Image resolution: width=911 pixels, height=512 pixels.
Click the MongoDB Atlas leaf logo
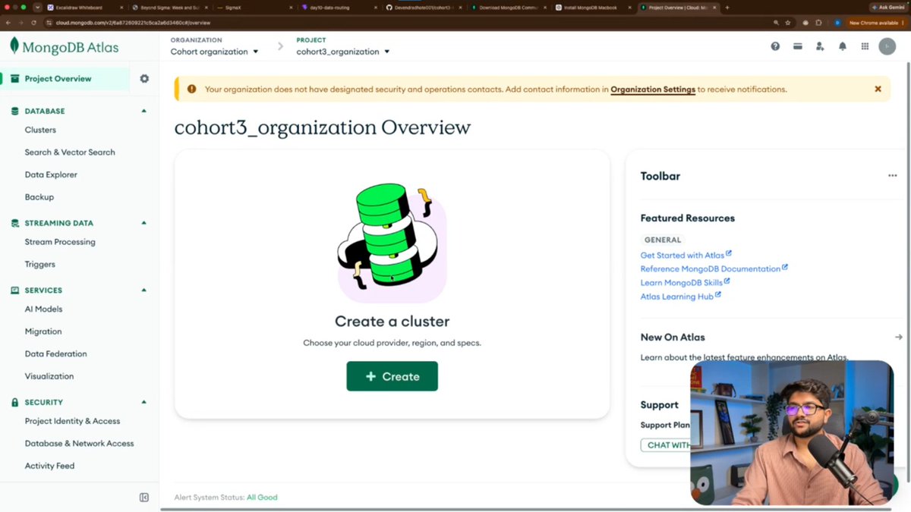click(x=14, y=46)
